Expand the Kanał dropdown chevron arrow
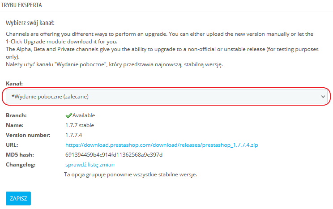The height and width of the screenshot is (209, 333). 323,97
